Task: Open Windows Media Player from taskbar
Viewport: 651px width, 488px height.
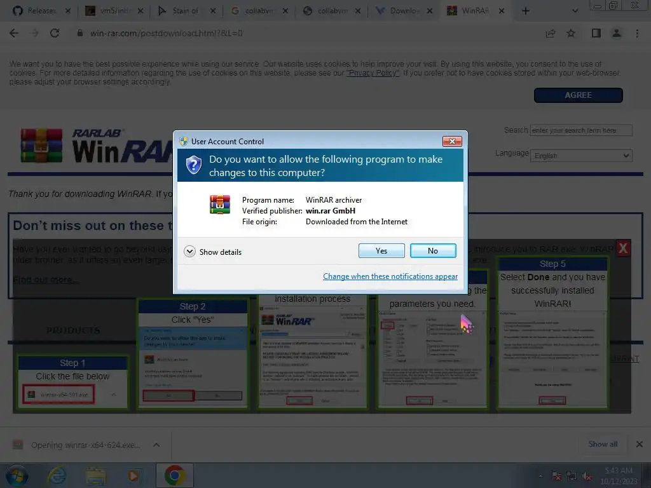Action: click(x=134, y=475)
